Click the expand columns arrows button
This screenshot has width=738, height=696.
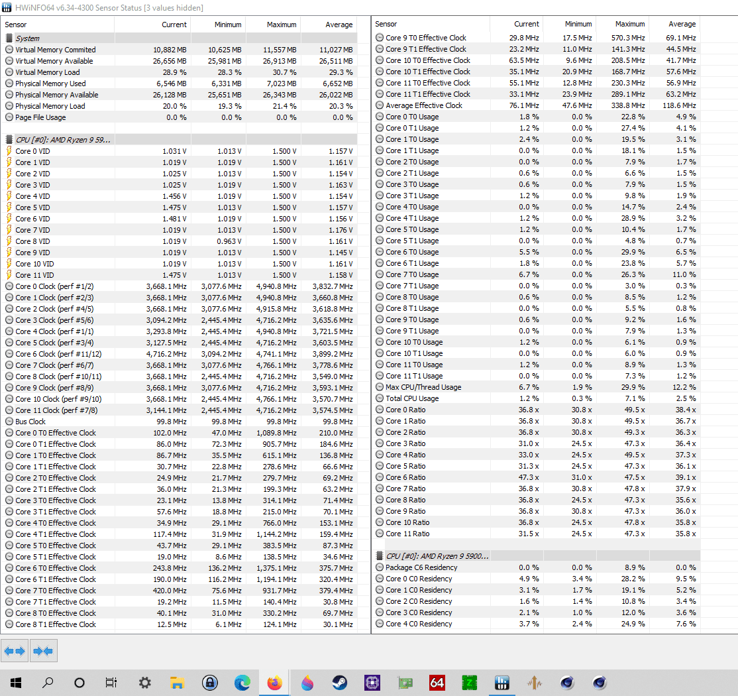pos(15,651)
